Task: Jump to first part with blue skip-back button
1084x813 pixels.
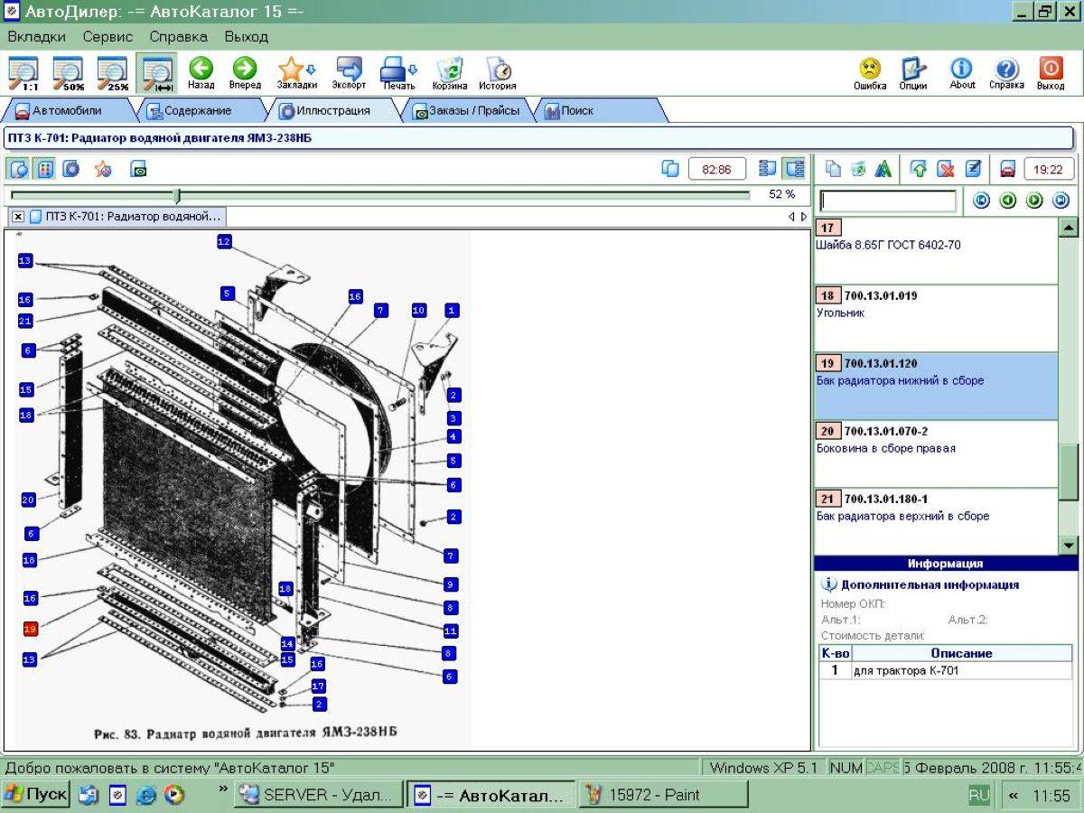Action: tap(982, 201)
